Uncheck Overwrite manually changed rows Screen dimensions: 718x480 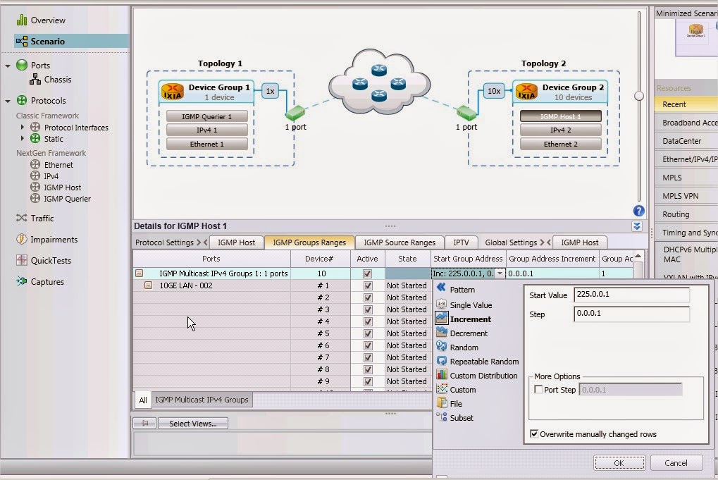535,434
